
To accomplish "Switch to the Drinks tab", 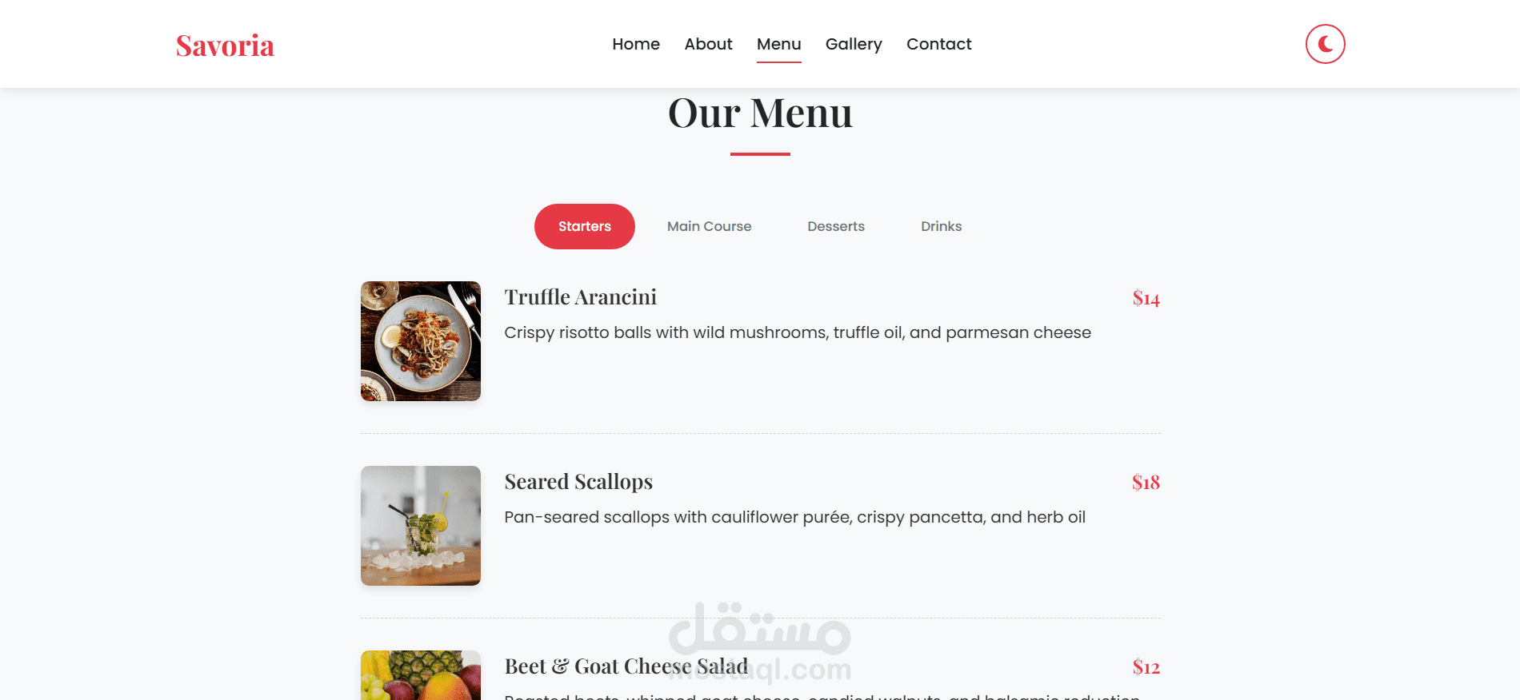I will coord(942,226).
